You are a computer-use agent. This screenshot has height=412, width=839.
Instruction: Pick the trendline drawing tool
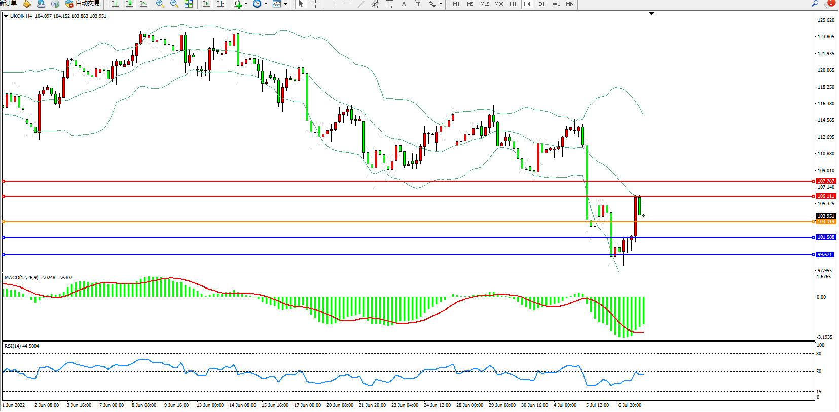pos(361,4)
